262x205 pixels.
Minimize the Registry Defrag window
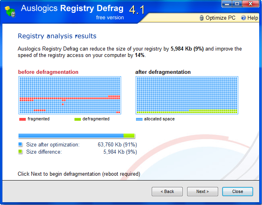tap(227, 4)
